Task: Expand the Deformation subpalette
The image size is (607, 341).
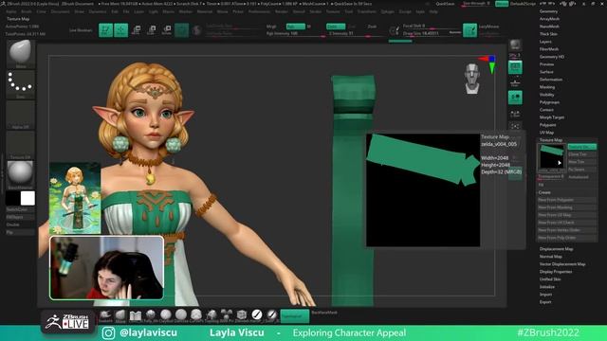Action: coord(551,80)
